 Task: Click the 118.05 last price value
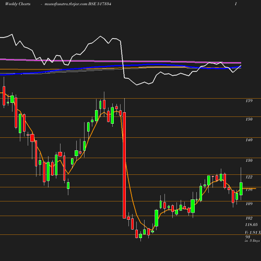[251, 224]
